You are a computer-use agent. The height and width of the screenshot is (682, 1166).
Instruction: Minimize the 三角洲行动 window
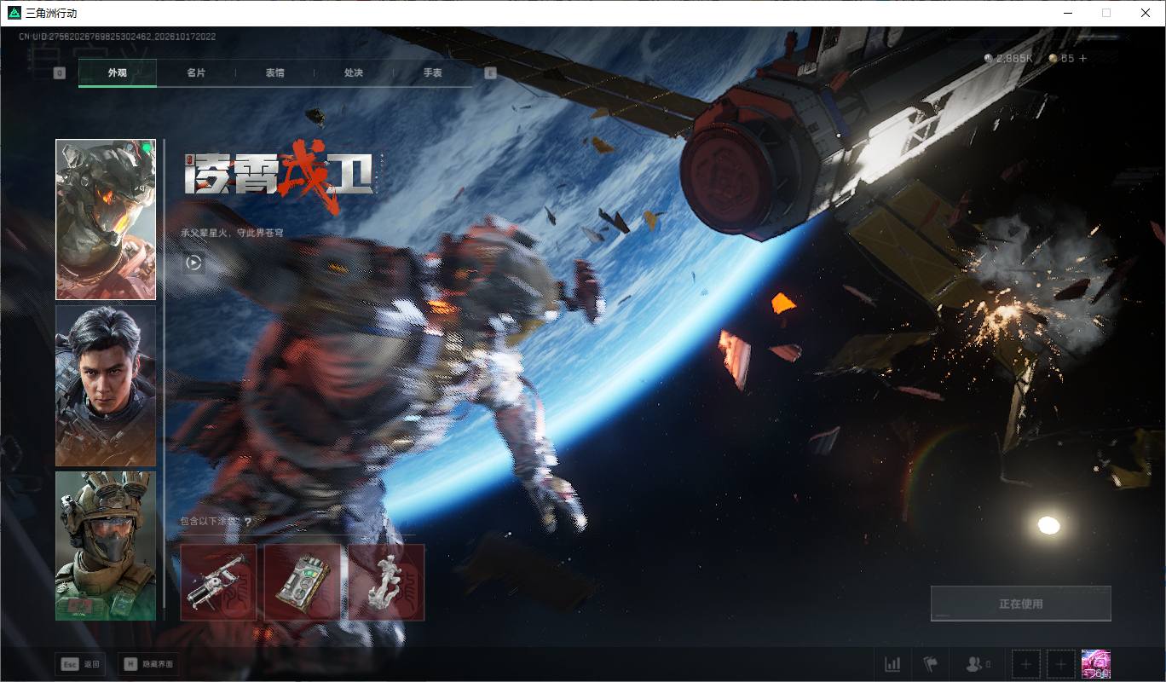[1067, 13]
